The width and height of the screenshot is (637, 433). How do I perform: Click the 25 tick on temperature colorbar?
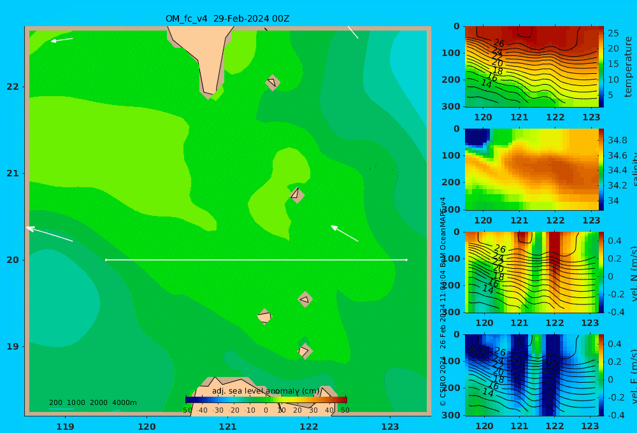click(x=613, y=33)
